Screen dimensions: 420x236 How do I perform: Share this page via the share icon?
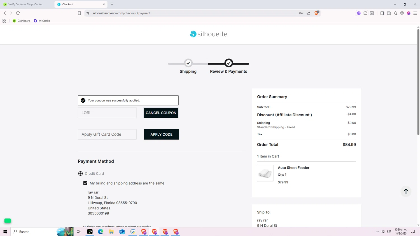click(x=308, y=13)
